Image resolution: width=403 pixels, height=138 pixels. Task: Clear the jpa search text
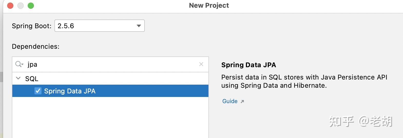201,64
